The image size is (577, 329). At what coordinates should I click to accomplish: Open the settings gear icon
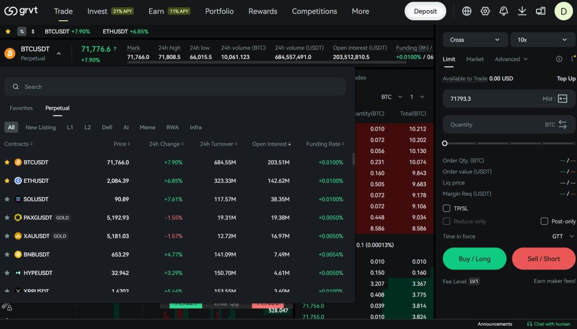pos(485,11)
